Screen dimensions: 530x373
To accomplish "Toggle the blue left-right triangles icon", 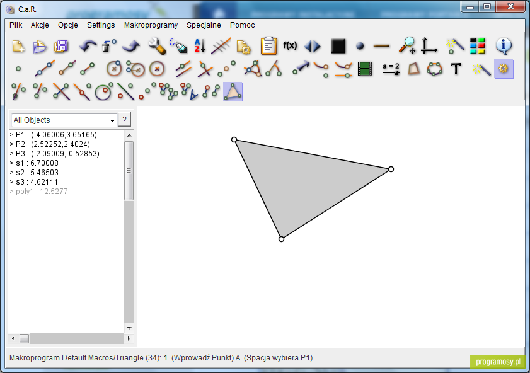I will point(313,46).
